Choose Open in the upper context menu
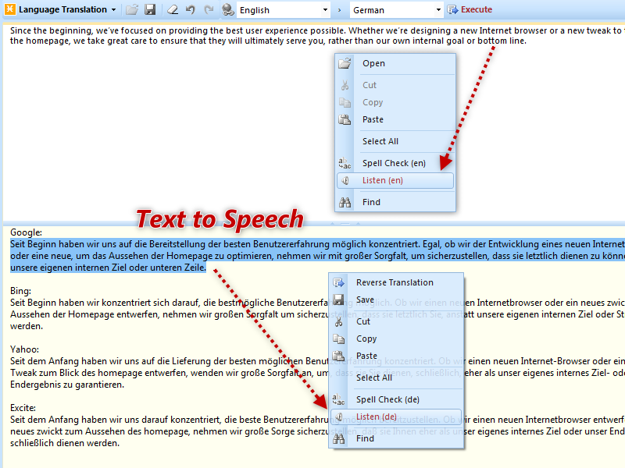 point(395,63)
